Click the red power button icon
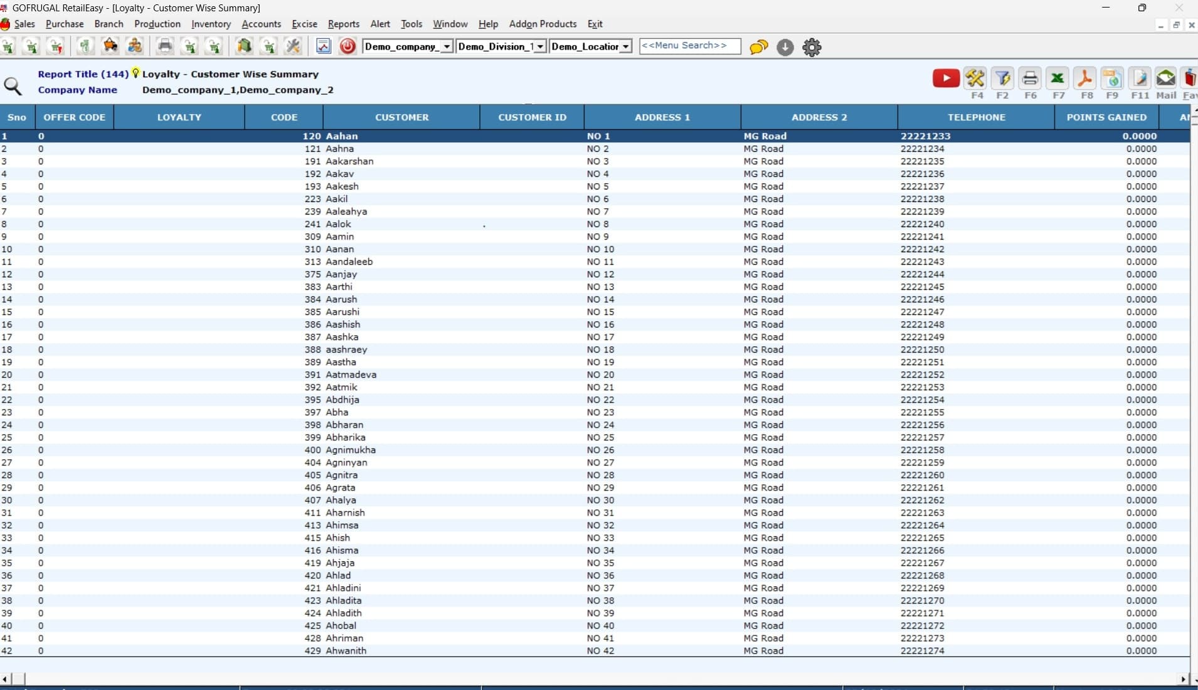 click(347, 46)
